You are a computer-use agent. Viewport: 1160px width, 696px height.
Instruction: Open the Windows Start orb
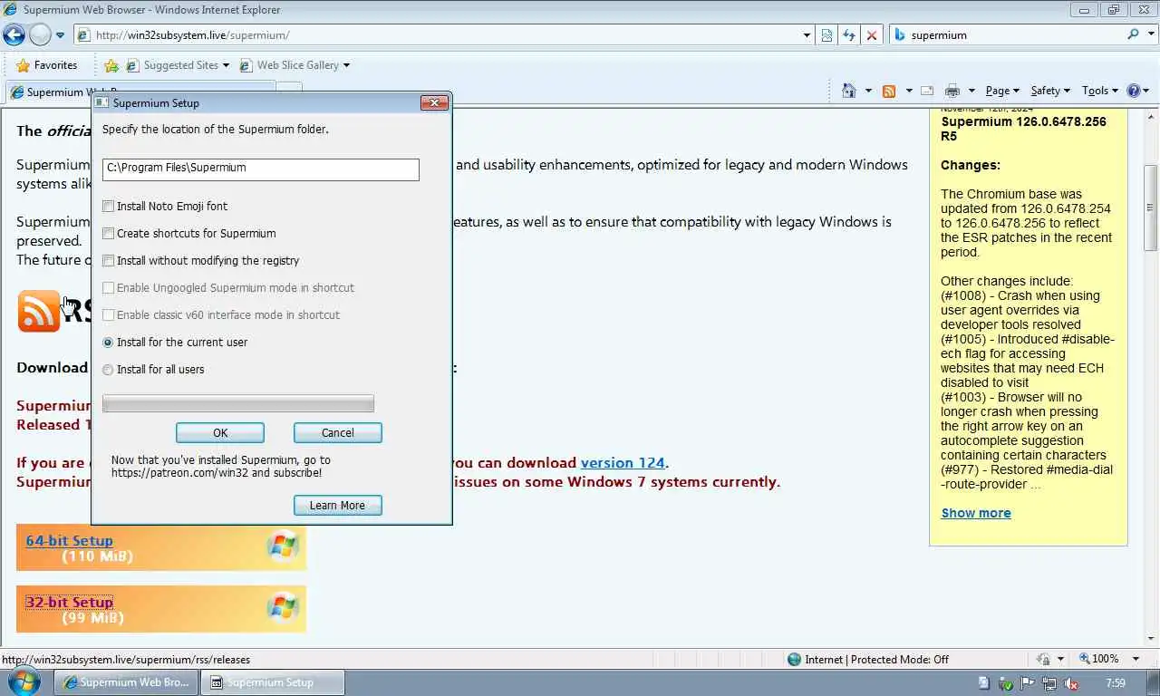pos(24,681)
